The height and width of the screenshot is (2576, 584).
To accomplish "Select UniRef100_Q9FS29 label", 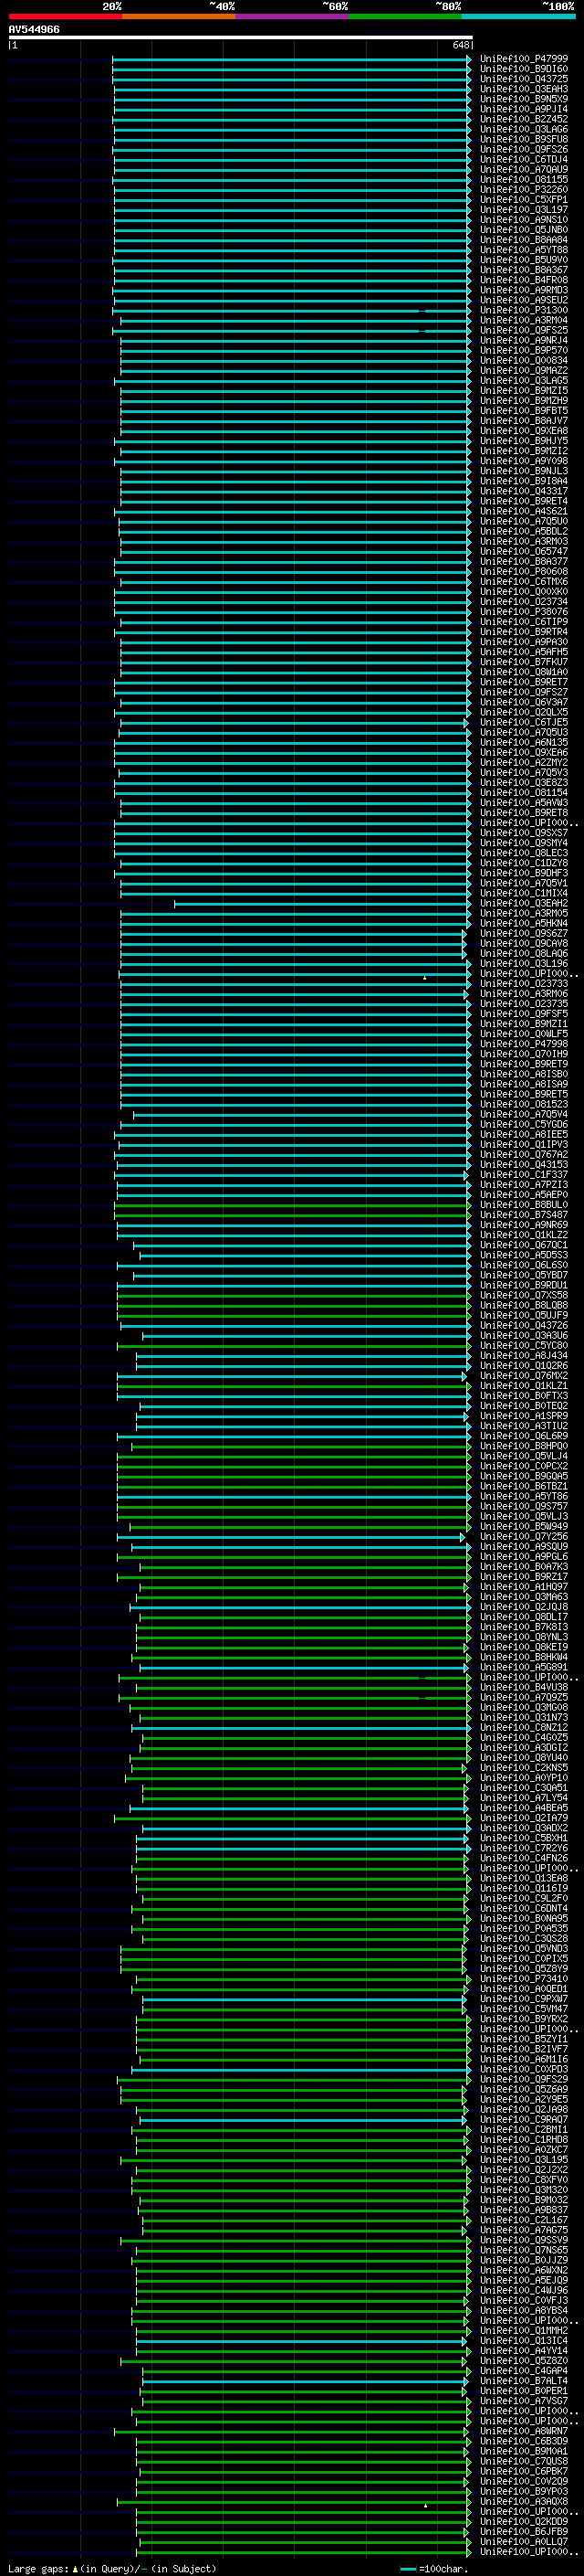I will (524, 2079).
